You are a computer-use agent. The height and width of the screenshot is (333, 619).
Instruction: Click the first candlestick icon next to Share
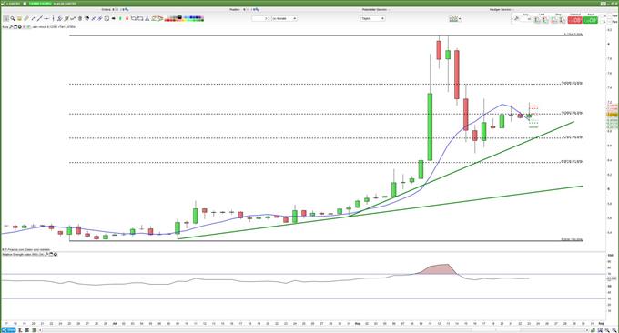(20, 330)
